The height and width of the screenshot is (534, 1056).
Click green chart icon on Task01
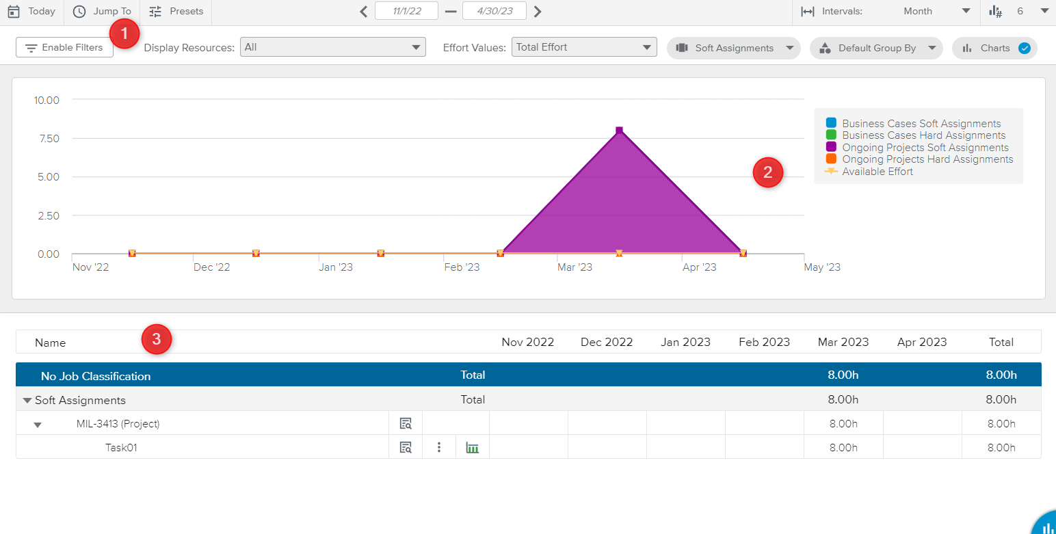(x=472, y=448)
